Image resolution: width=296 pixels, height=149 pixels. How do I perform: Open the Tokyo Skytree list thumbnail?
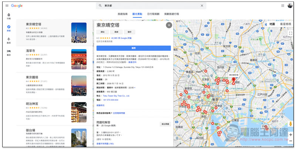[79, 33]
